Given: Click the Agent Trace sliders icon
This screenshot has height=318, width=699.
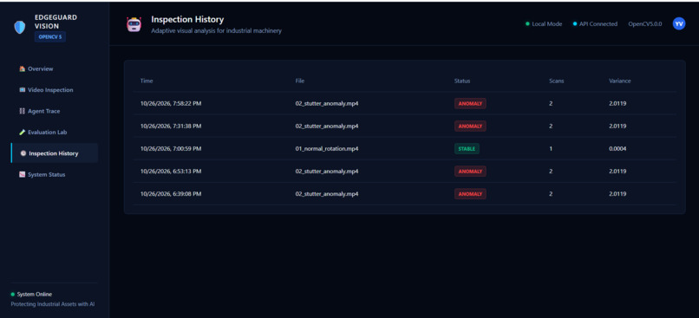Looking at the screenshot, I should (x=23, y=112).
